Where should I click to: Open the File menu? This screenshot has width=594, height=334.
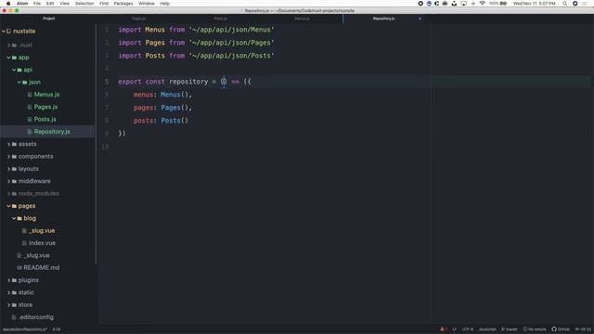(x=37, y=4)
